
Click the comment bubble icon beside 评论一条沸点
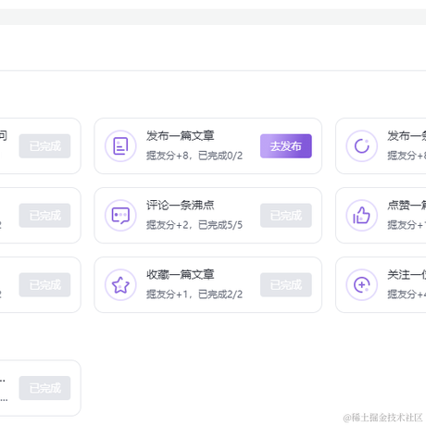(x=120, y=216)
